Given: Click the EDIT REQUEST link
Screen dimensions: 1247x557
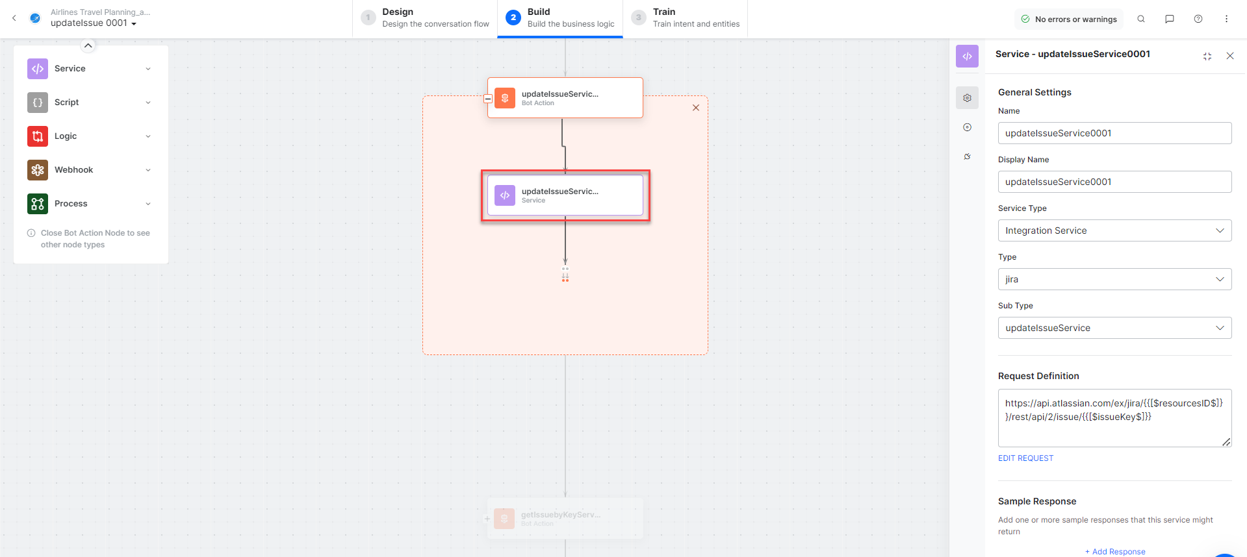Looking at the screenshot, I should (x=1025, y=458).
